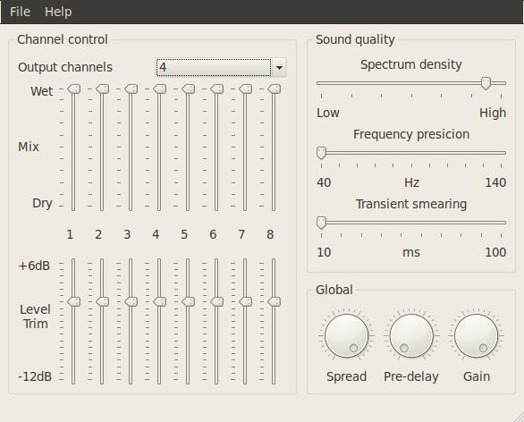Click the Pre-delay knob
The image size is (524, 422).
pyautogui.click(x=411, y=335)
